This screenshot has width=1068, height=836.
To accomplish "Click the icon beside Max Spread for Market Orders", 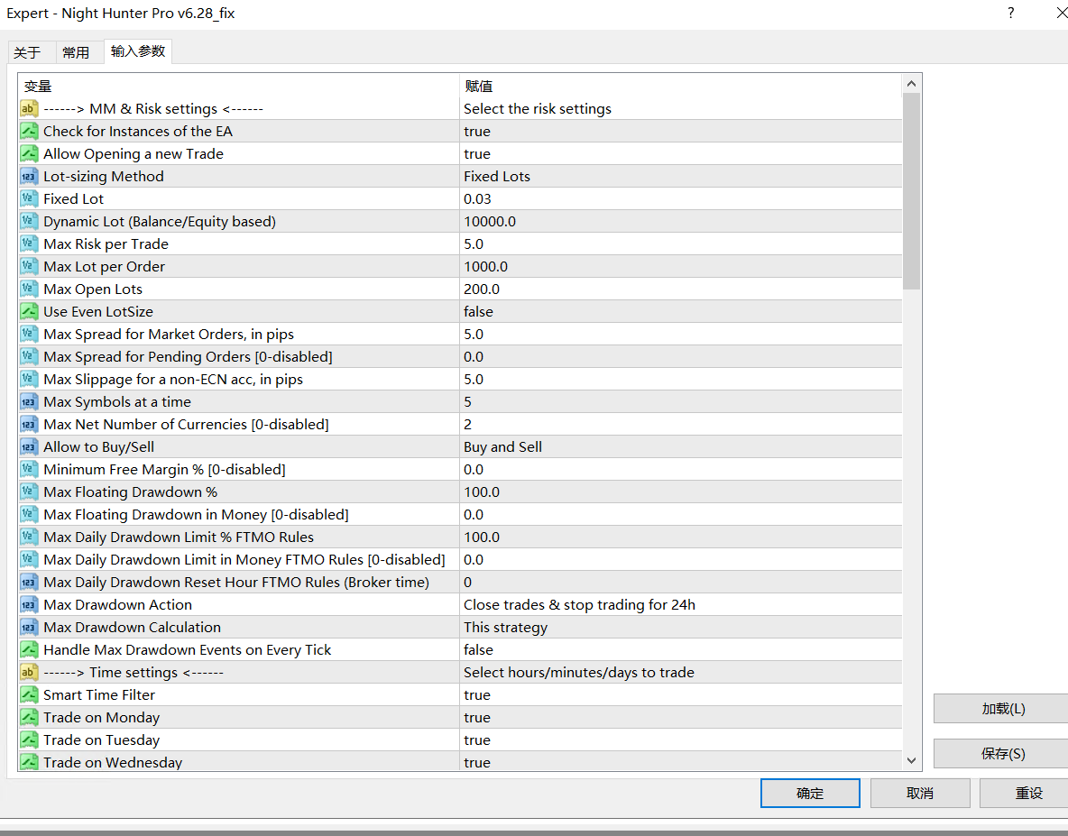I will coord(29,334).
